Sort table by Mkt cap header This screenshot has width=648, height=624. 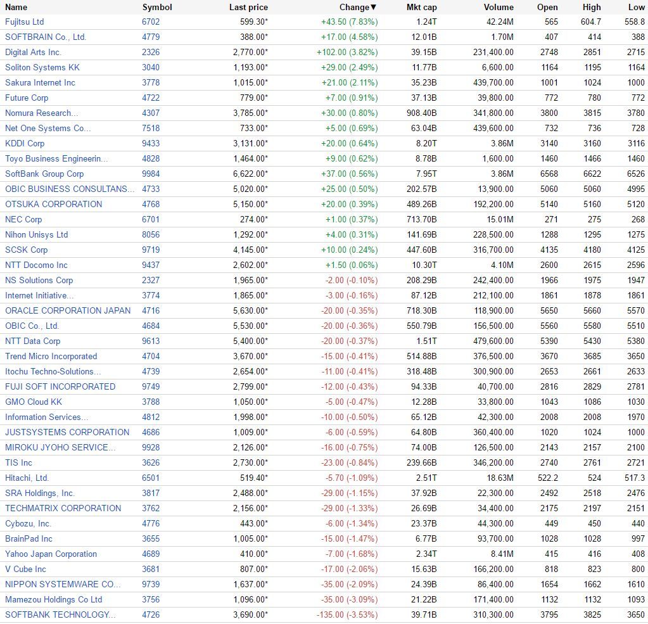click(421, 7)
